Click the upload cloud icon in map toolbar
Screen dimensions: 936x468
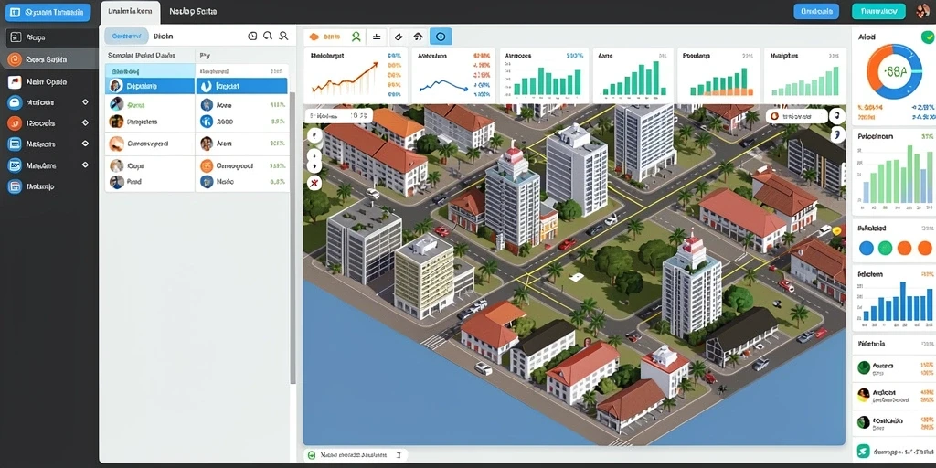point(419,37)
